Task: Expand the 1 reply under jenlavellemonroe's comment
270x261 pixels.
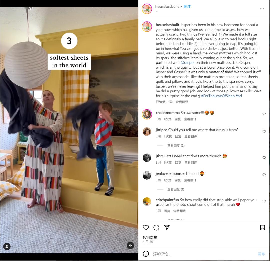Action: [x=176, y=189]
